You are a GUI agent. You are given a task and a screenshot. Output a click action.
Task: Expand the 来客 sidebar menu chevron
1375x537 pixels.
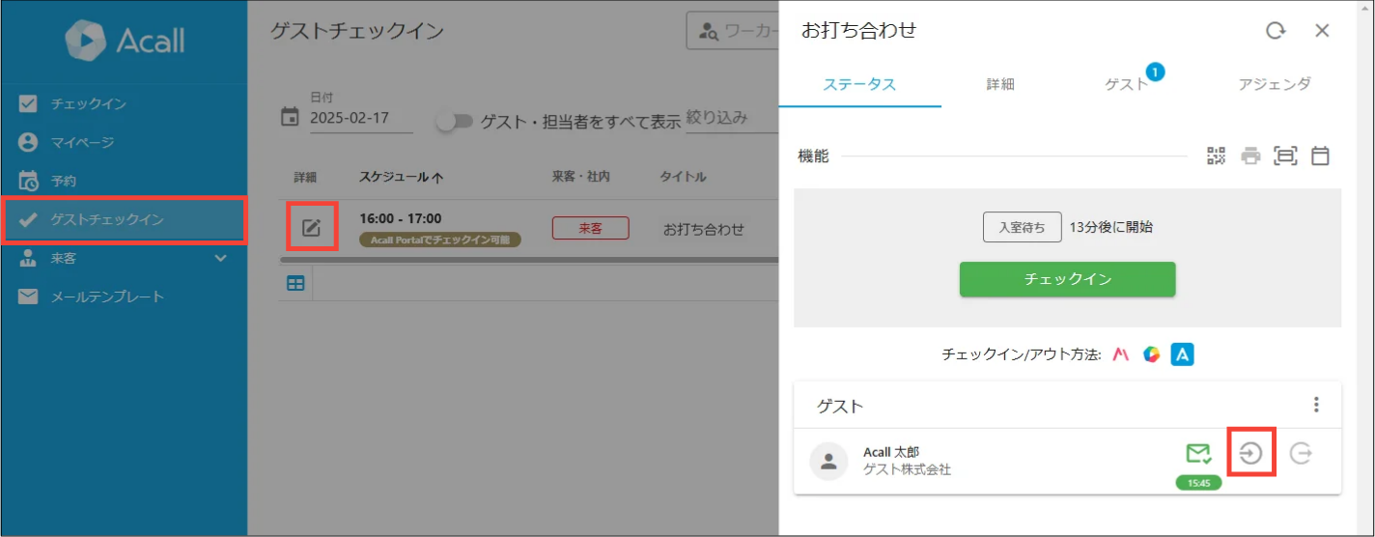[x=221, y=258]
